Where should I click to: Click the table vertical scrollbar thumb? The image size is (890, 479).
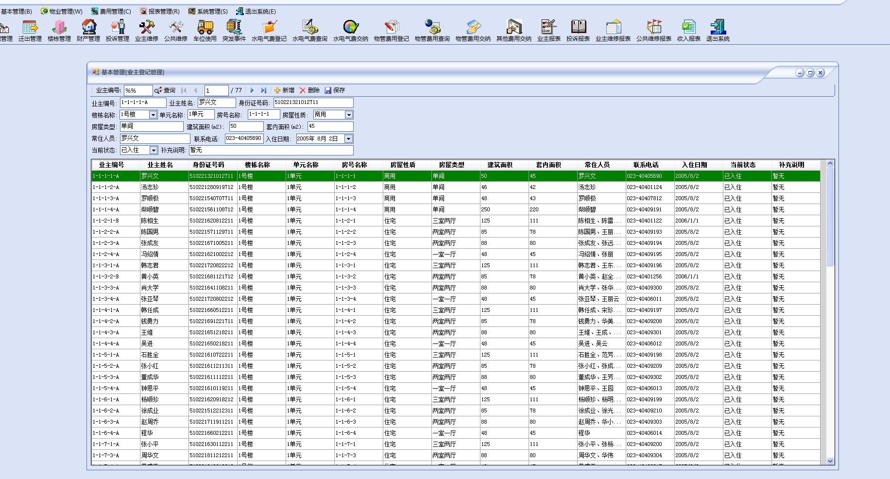[830, 216]
